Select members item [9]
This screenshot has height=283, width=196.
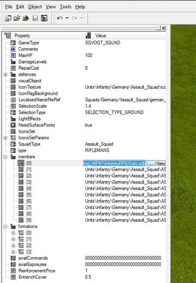[x=29, y=220]
